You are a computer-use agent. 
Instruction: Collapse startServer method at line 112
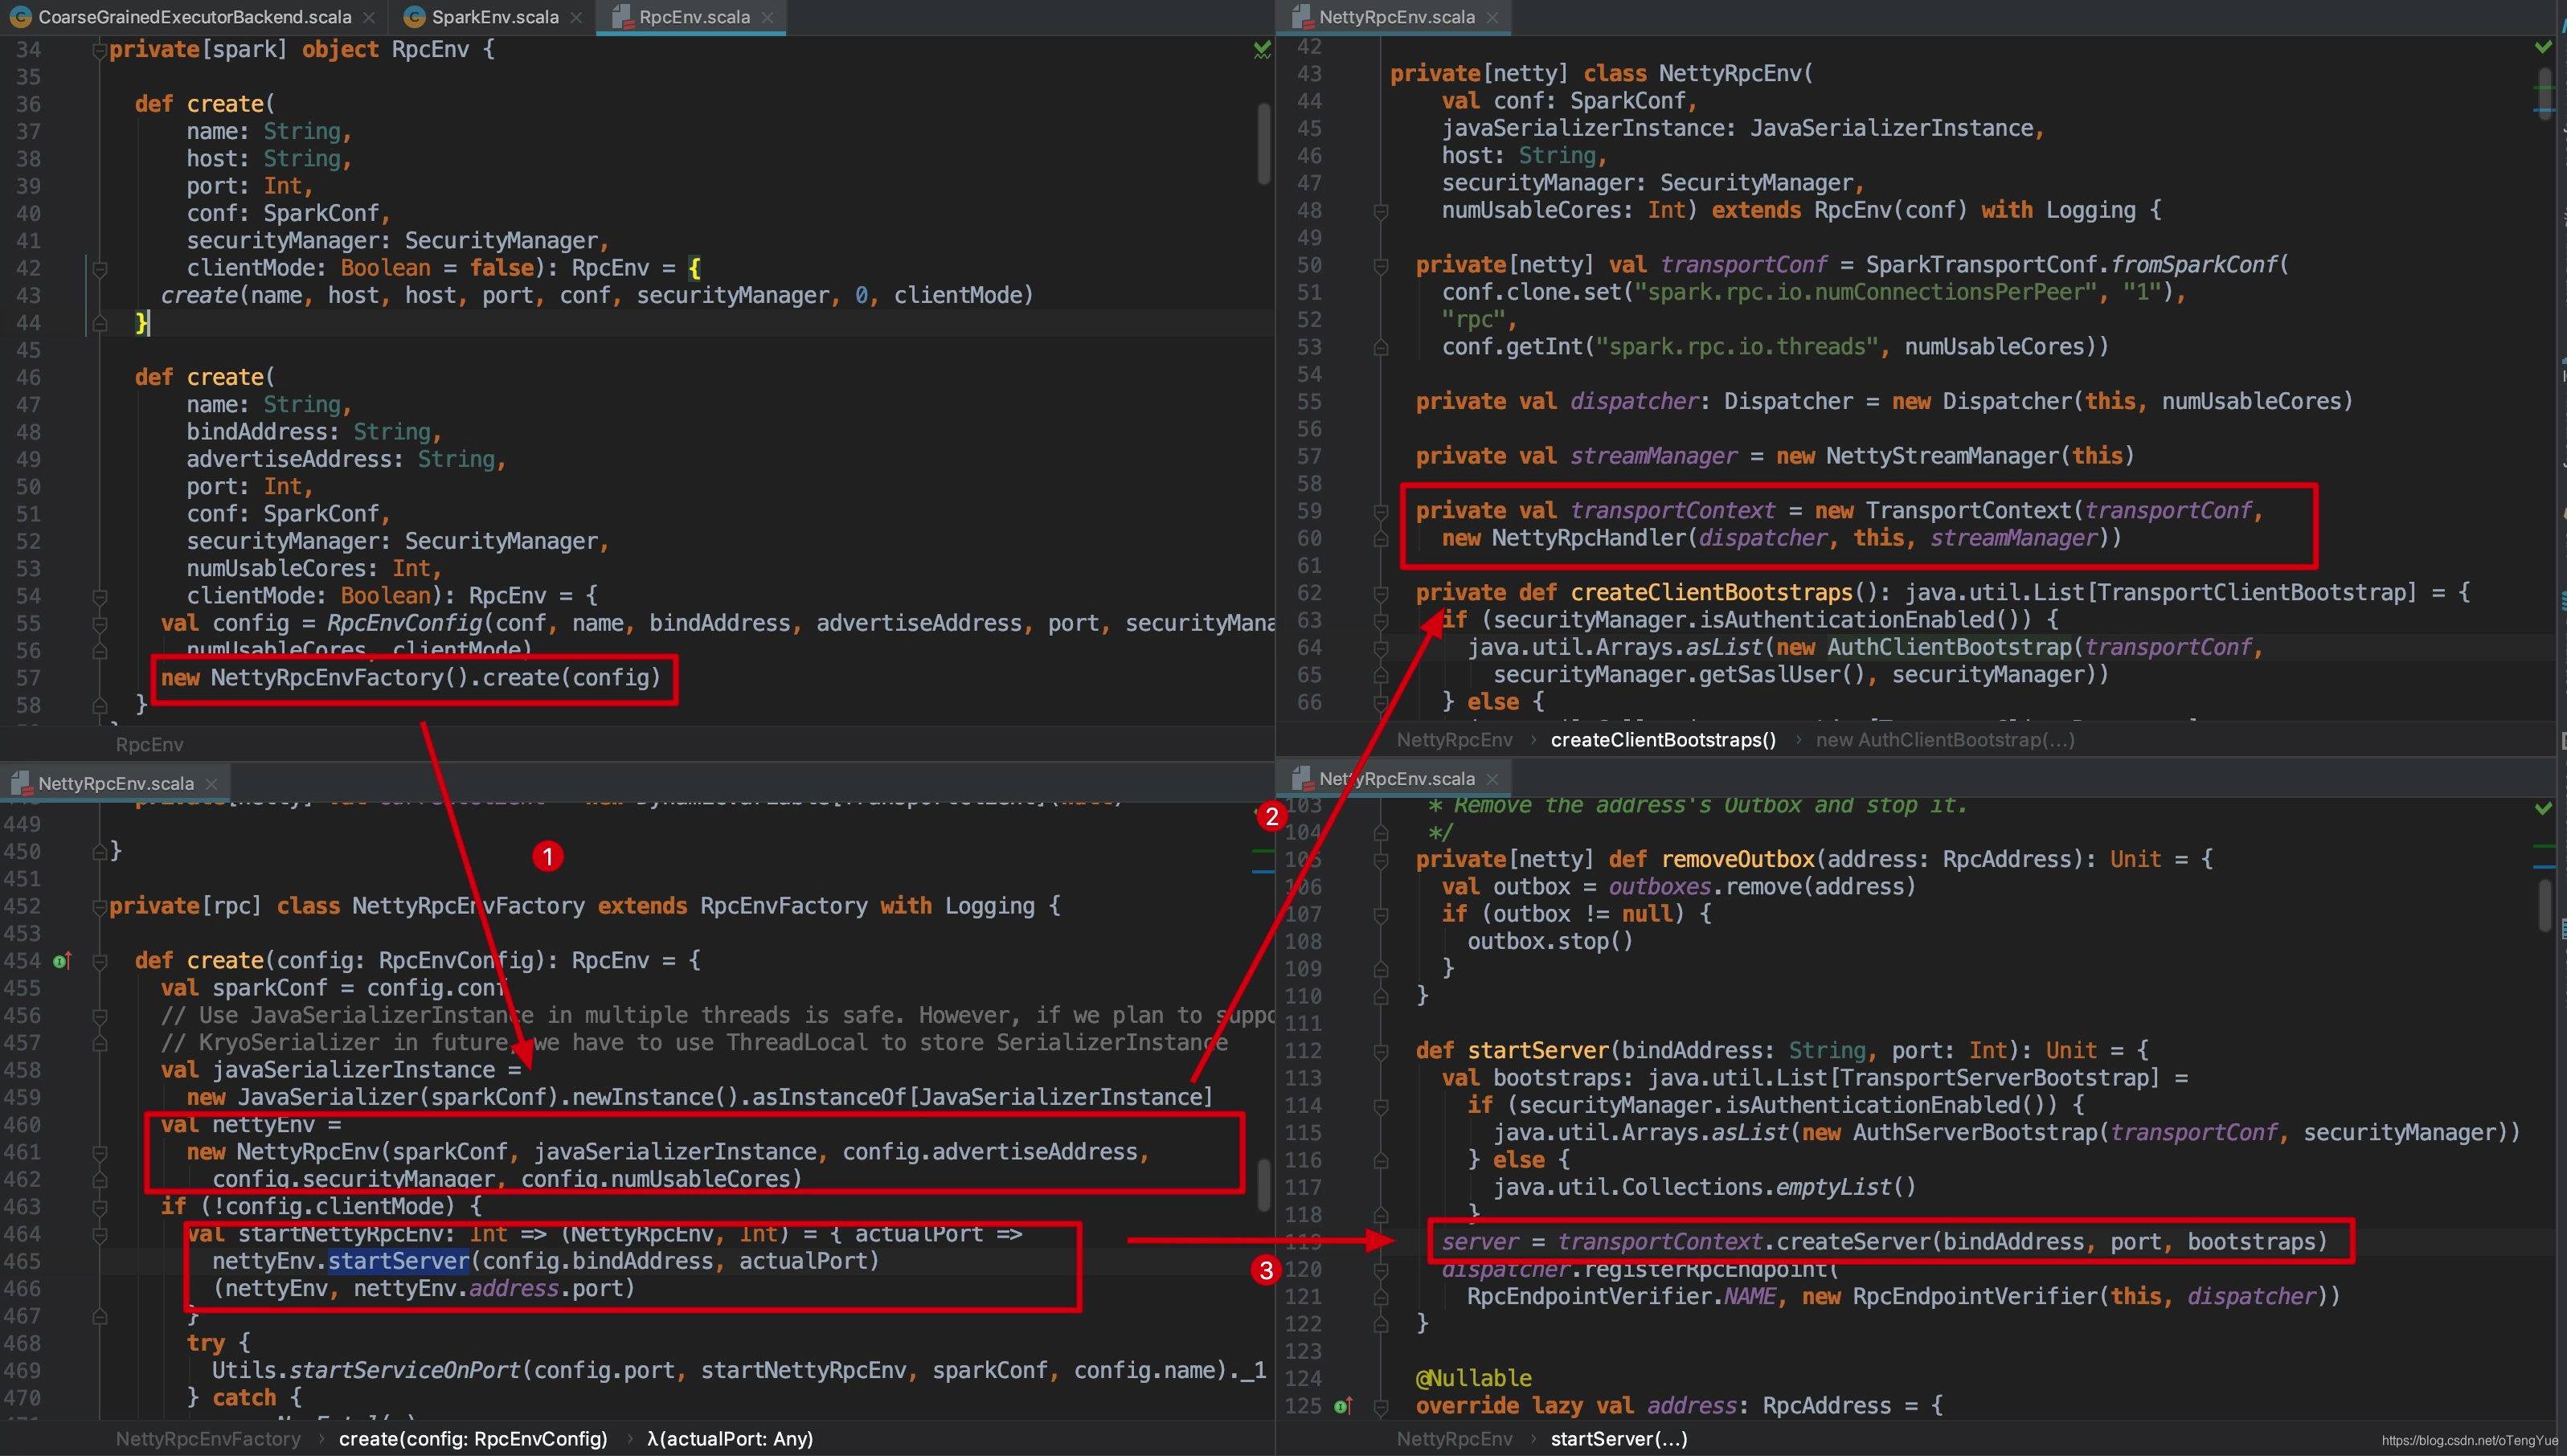coord(1380,1051)
